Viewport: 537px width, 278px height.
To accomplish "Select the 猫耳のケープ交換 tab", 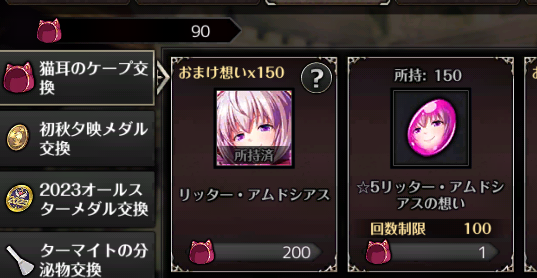I will click(x=77, y=78).
